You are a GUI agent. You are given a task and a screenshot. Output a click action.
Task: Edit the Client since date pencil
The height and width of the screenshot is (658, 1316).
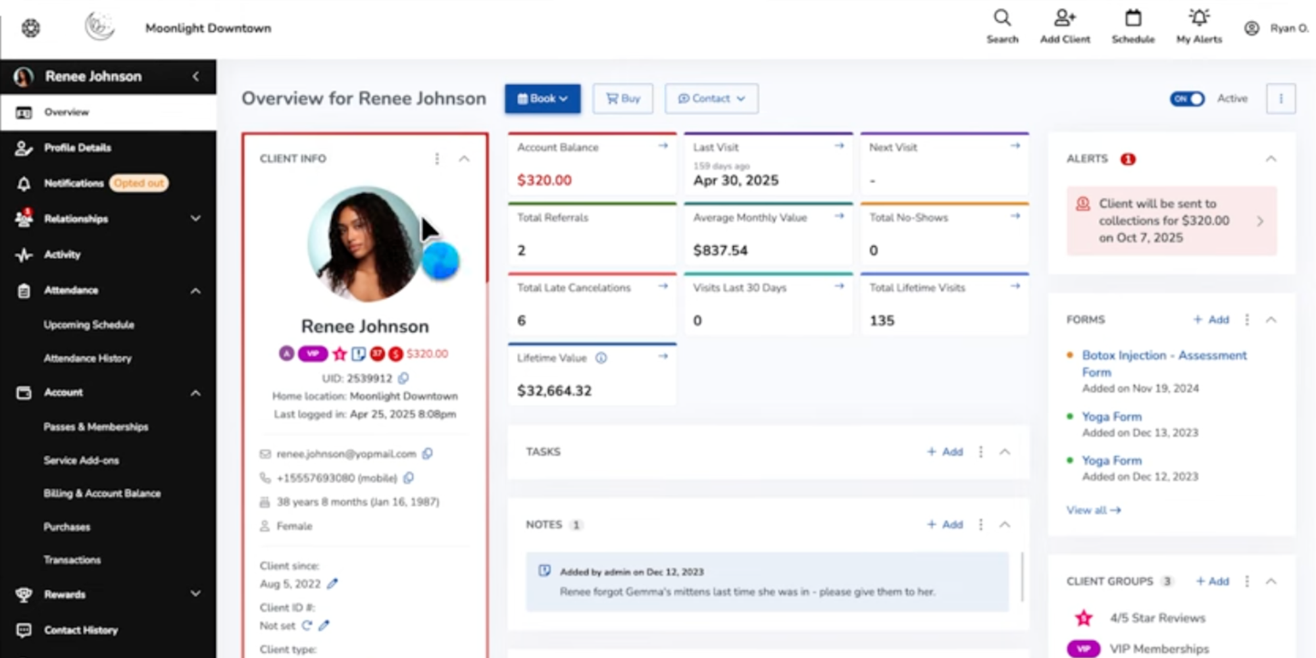pos(333,583)
